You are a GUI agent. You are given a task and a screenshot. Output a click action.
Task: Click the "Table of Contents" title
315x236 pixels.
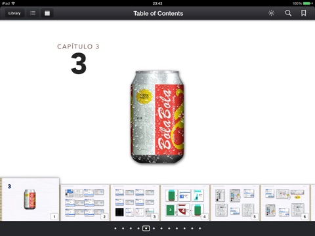(158, 14)
